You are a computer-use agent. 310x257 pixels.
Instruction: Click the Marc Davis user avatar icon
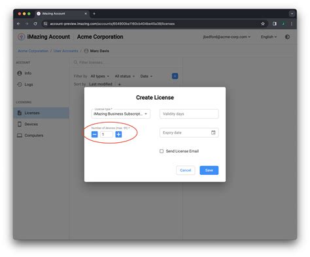[x=86, y=51]
